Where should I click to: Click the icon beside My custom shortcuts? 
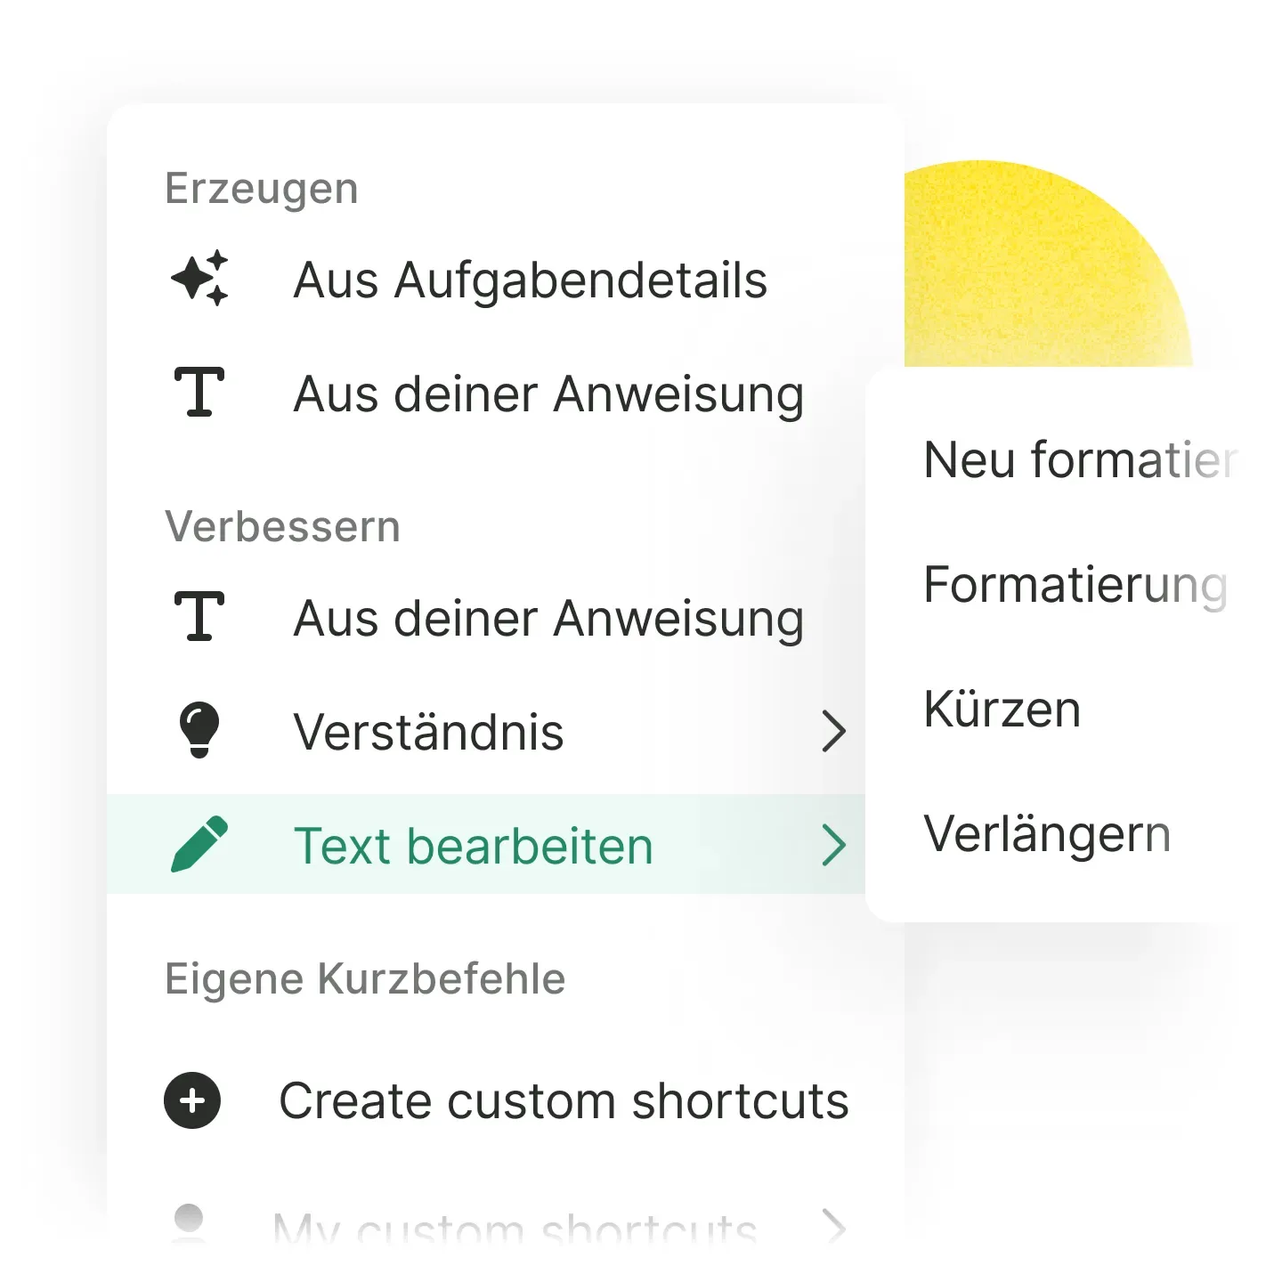[189, 1221]
